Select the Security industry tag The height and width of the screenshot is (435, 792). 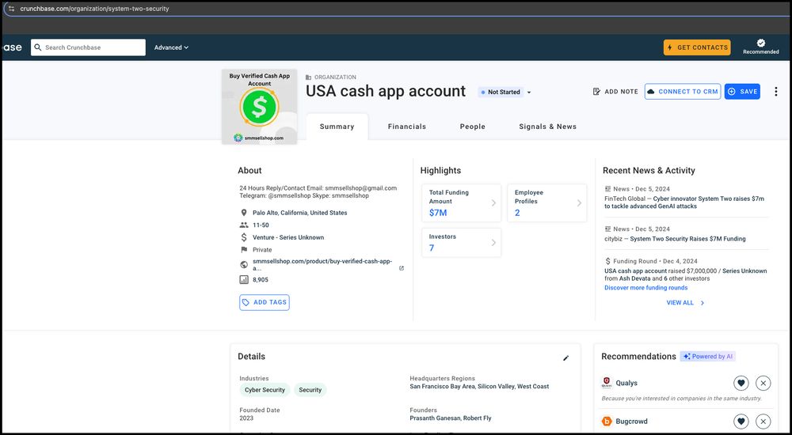coord(310,390)
